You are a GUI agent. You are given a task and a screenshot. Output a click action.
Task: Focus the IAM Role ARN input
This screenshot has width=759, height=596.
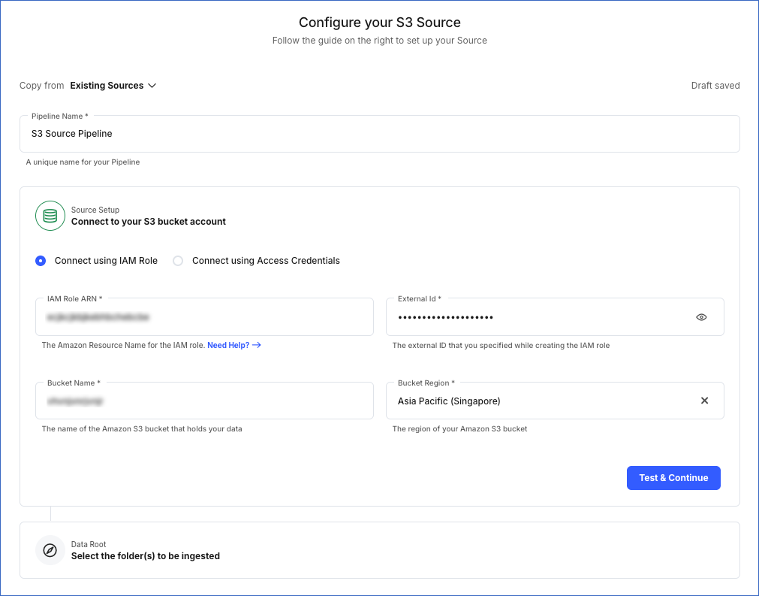[204, 317]
